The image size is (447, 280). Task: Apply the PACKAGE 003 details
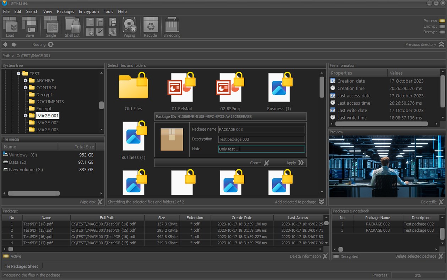click(x=293, y=163)
